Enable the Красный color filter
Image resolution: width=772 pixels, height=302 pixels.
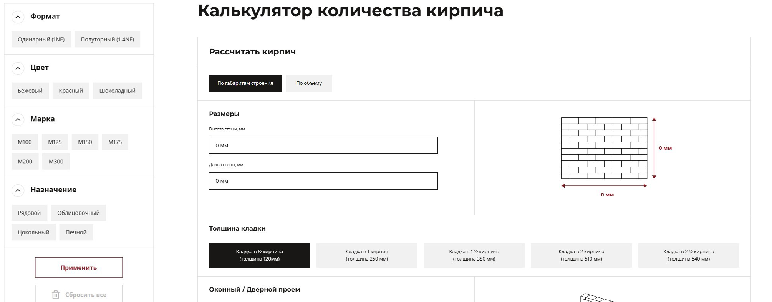click(71, 91)
